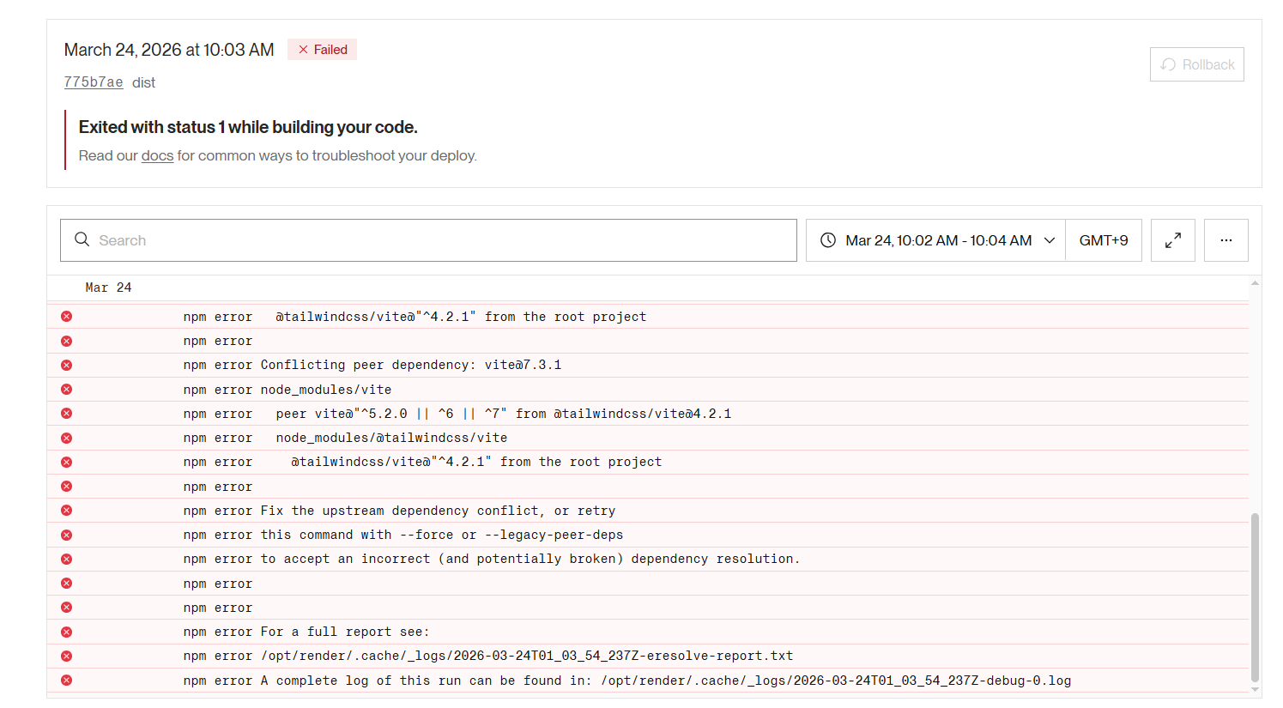Click error icon on Conflicting peer dependency line
1283x708 pixels.
pos(66,365)
